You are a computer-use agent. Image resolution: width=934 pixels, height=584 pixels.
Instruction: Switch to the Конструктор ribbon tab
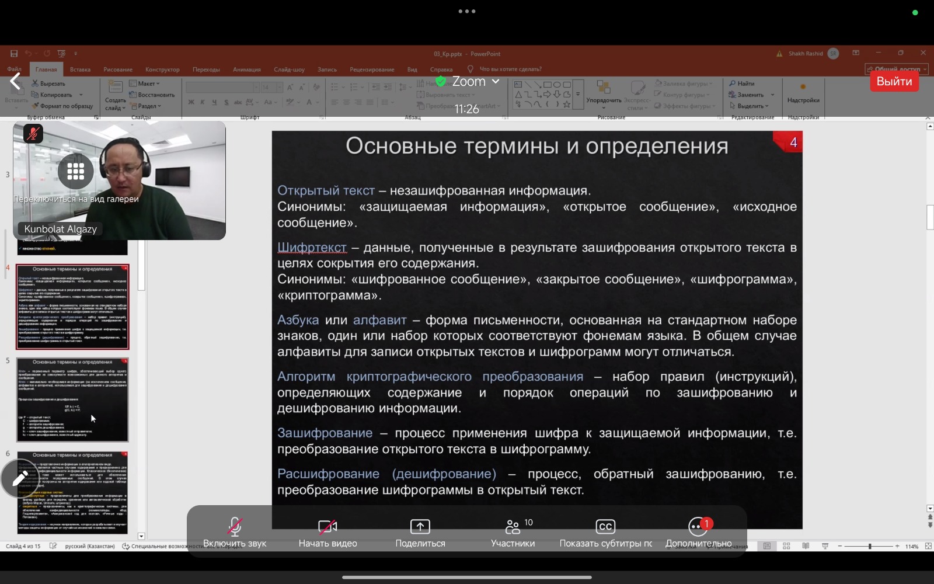162,69
